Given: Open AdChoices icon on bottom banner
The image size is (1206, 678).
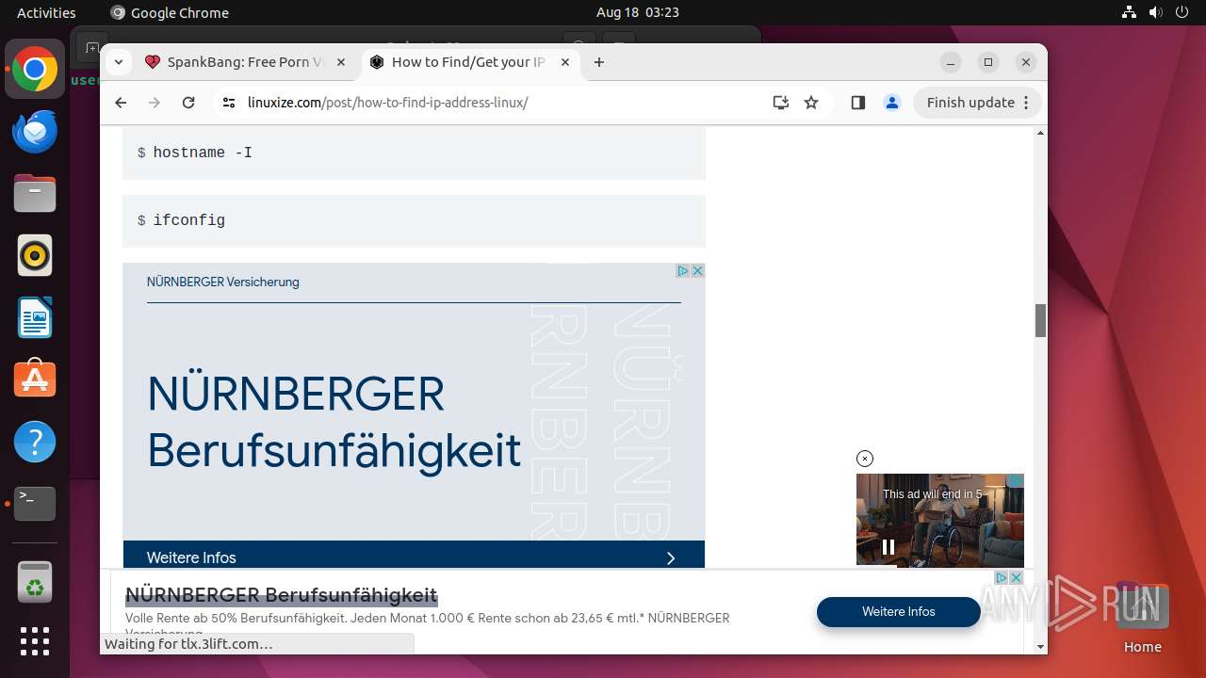Looking at the screenshot, I should click(1002, 577).
